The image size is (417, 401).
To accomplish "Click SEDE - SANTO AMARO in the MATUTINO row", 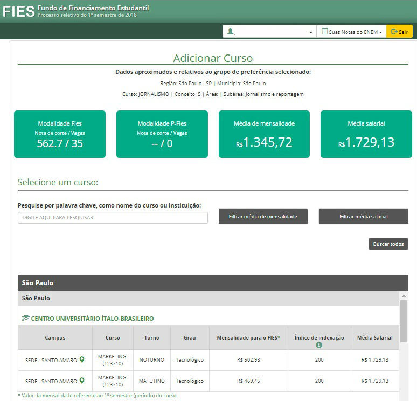I will pos(51,381).
